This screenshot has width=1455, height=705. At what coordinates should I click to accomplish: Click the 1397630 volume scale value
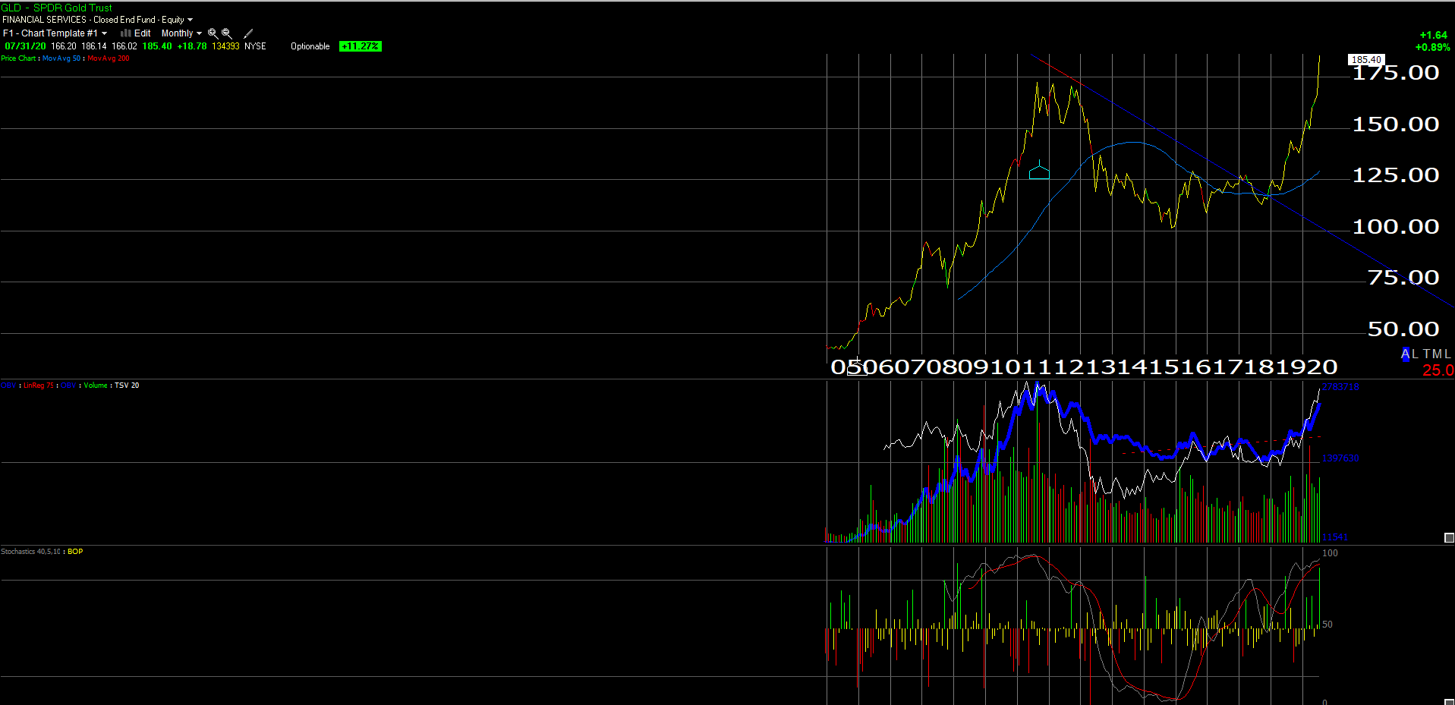click(1340, 458)
